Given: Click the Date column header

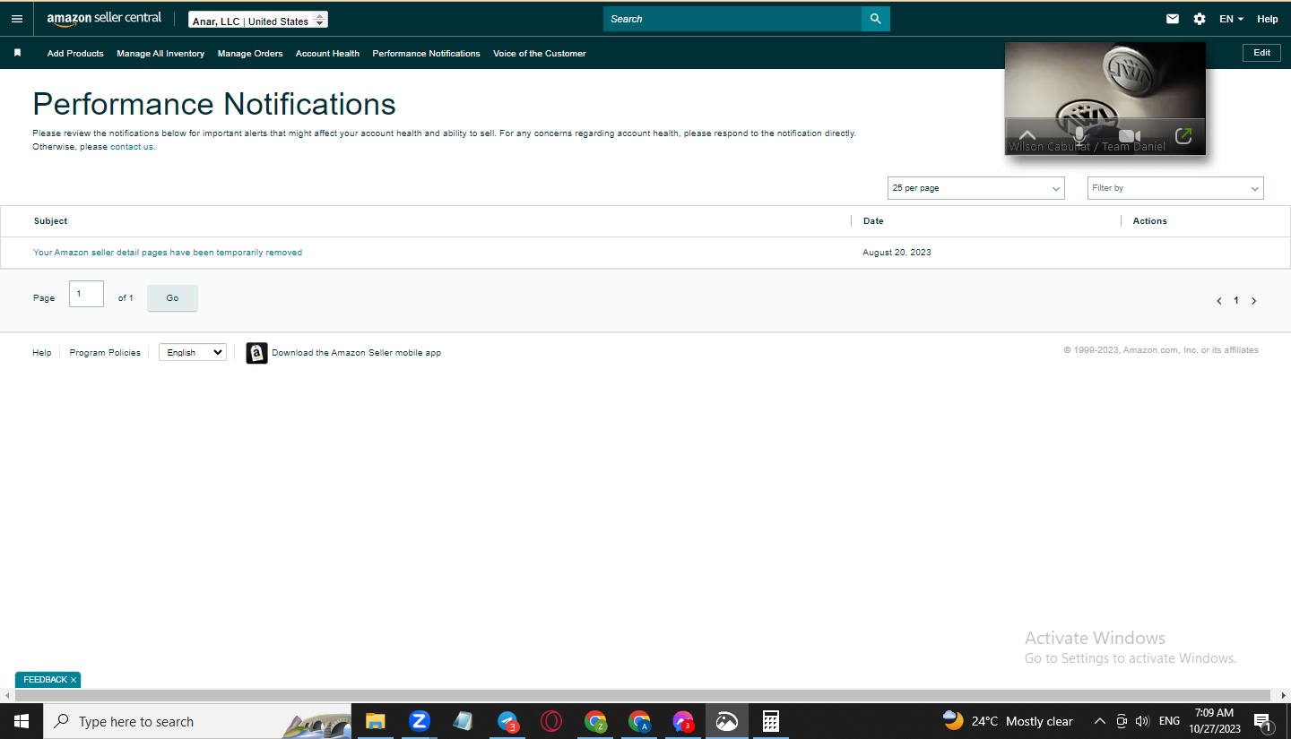Looking at the screenshot, I should tap(873, 221).
